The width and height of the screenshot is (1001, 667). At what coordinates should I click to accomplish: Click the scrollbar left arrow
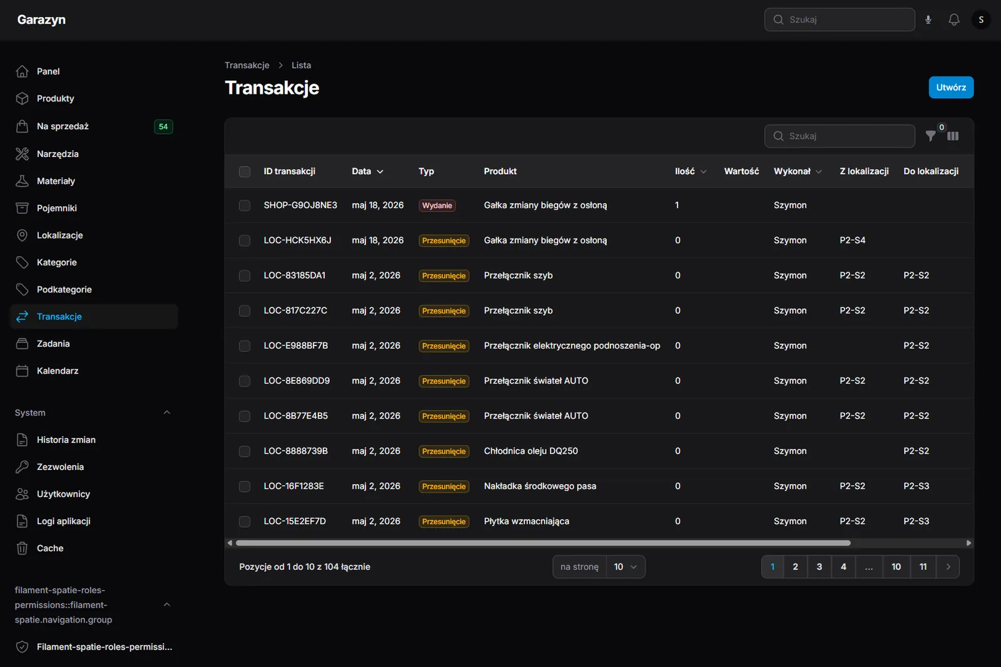click(x=230, y=543)
